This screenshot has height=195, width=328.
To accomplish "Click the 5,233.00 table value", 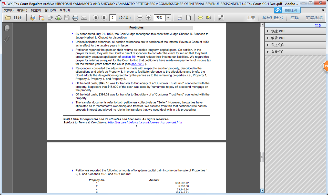I will (x=183, y=186).
